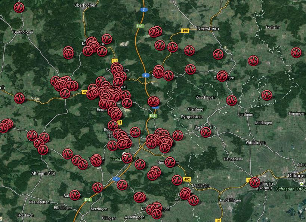Image resolution: width=306 pixels, height=222 pixels.
Task: Click the Asselfingen label
Action: click(x=135, y=217)
